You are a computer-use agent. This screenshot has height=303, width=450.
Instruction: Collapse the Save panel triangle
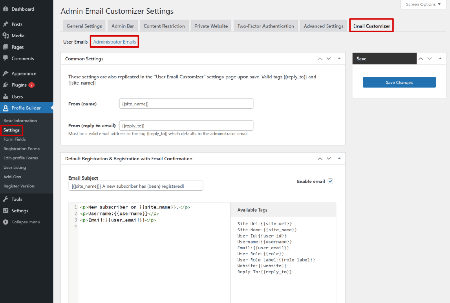[440, 58]
